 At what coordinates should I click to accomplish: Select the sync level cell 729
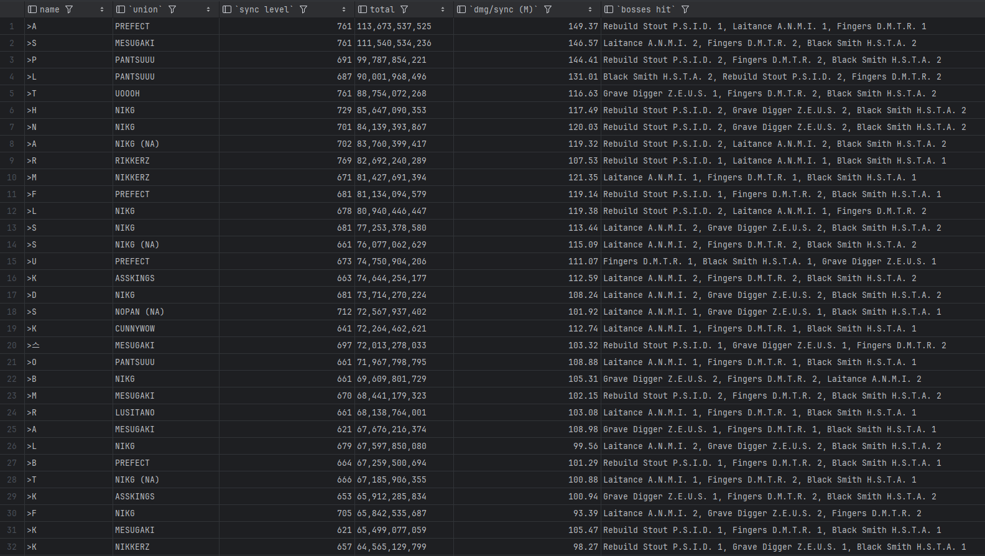pyautogui.click(x=287, y=110)
